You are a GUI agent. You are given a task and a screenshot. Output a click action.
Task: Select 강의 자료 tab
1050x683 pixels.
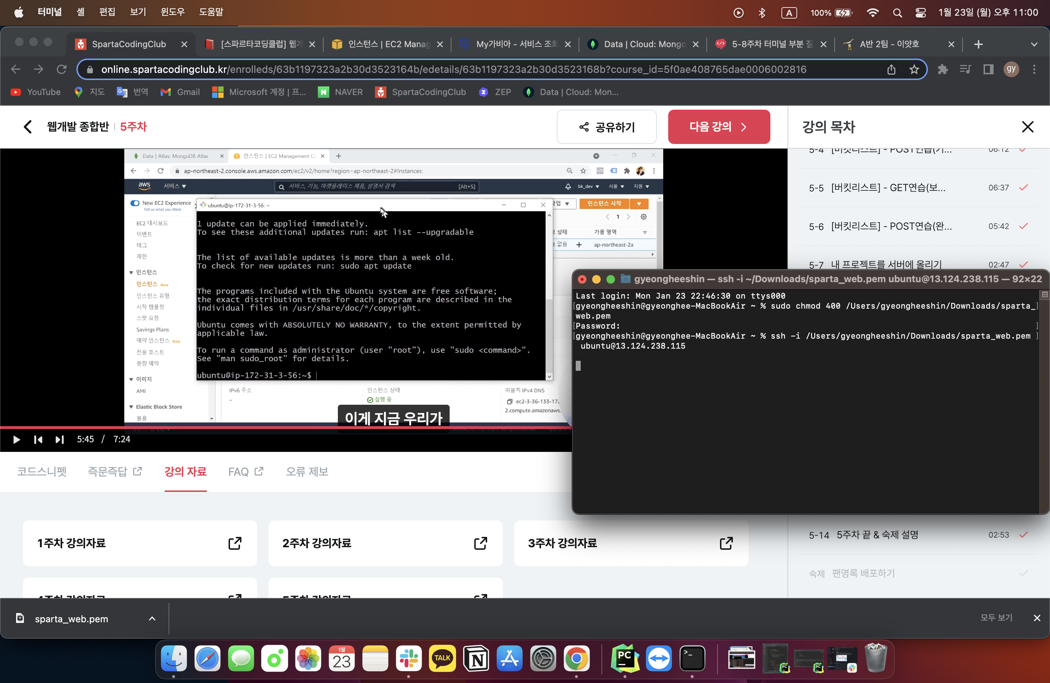tap(185, 472)
